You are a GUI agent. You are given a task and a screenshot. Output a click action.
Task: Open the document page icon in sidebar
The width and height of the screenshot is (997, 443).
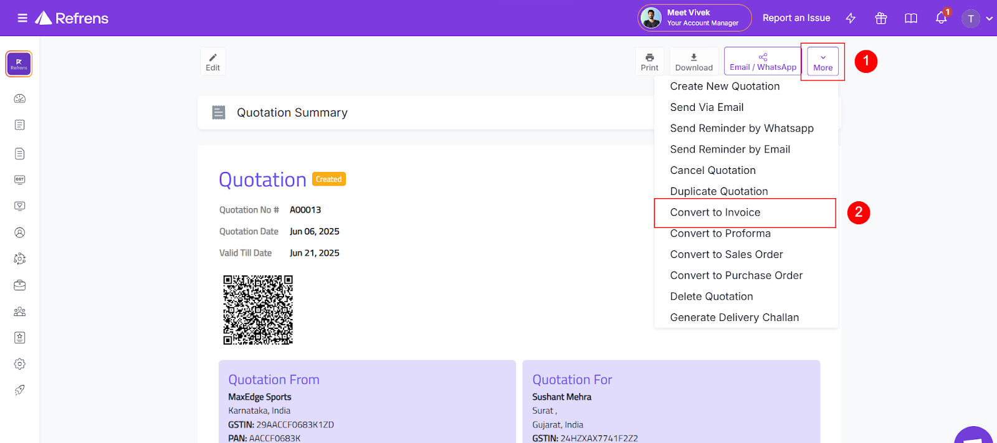pos(20,153)
